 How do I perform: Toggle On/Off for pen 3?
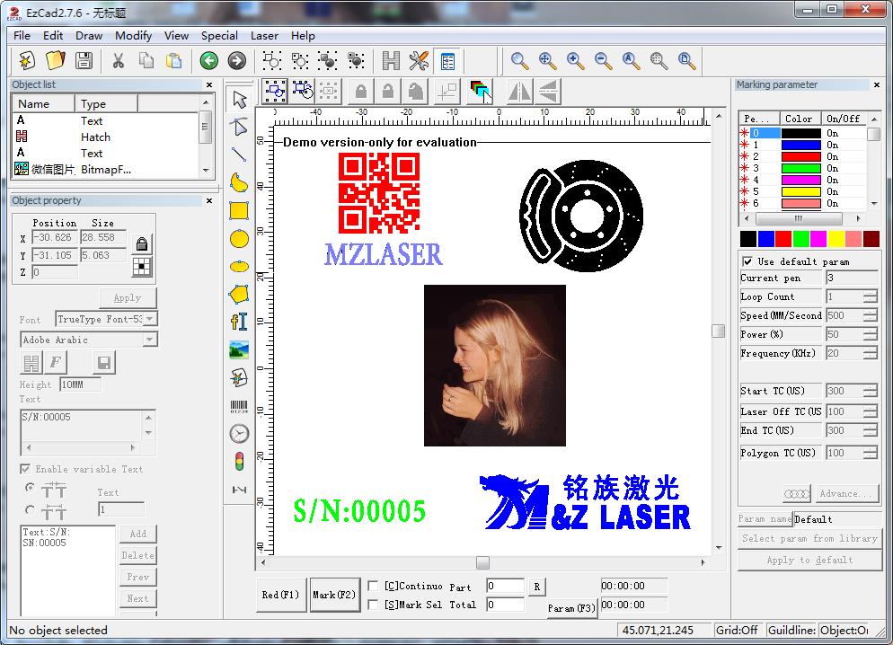(x=832, y=168)
